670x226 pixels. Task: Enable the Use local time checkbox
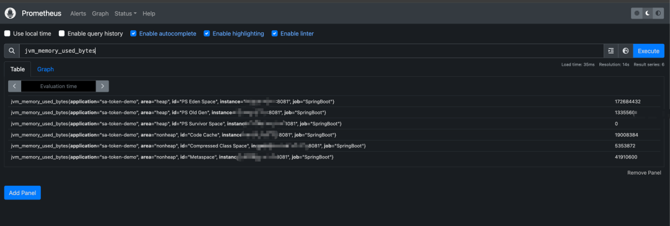click(7, 33)
